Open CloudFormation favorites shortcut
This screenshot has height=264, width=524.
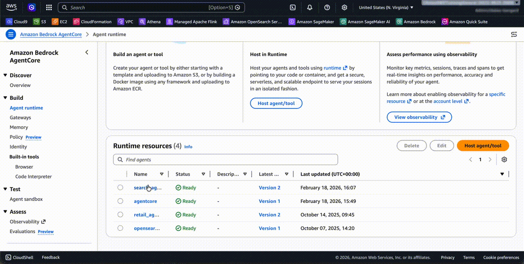coord(92,22)
